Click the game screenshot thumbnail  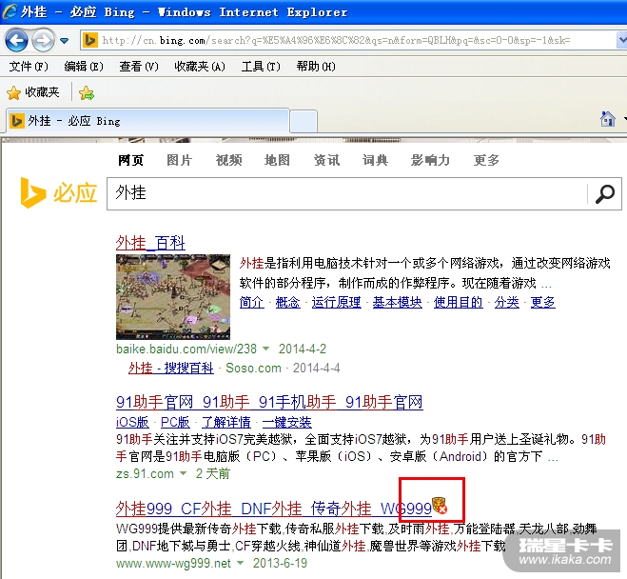point(173,297)
